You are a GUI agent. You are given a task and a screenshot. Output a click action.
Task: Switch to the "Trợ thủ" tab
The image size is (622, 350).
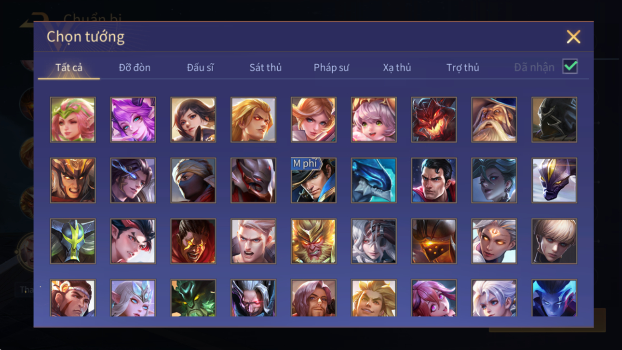pos(462,68)
